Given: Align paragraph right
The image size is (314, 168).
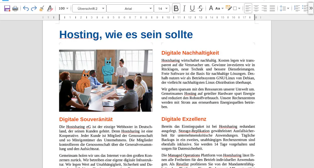Looking at the screenshot, I should click(264, 8).
